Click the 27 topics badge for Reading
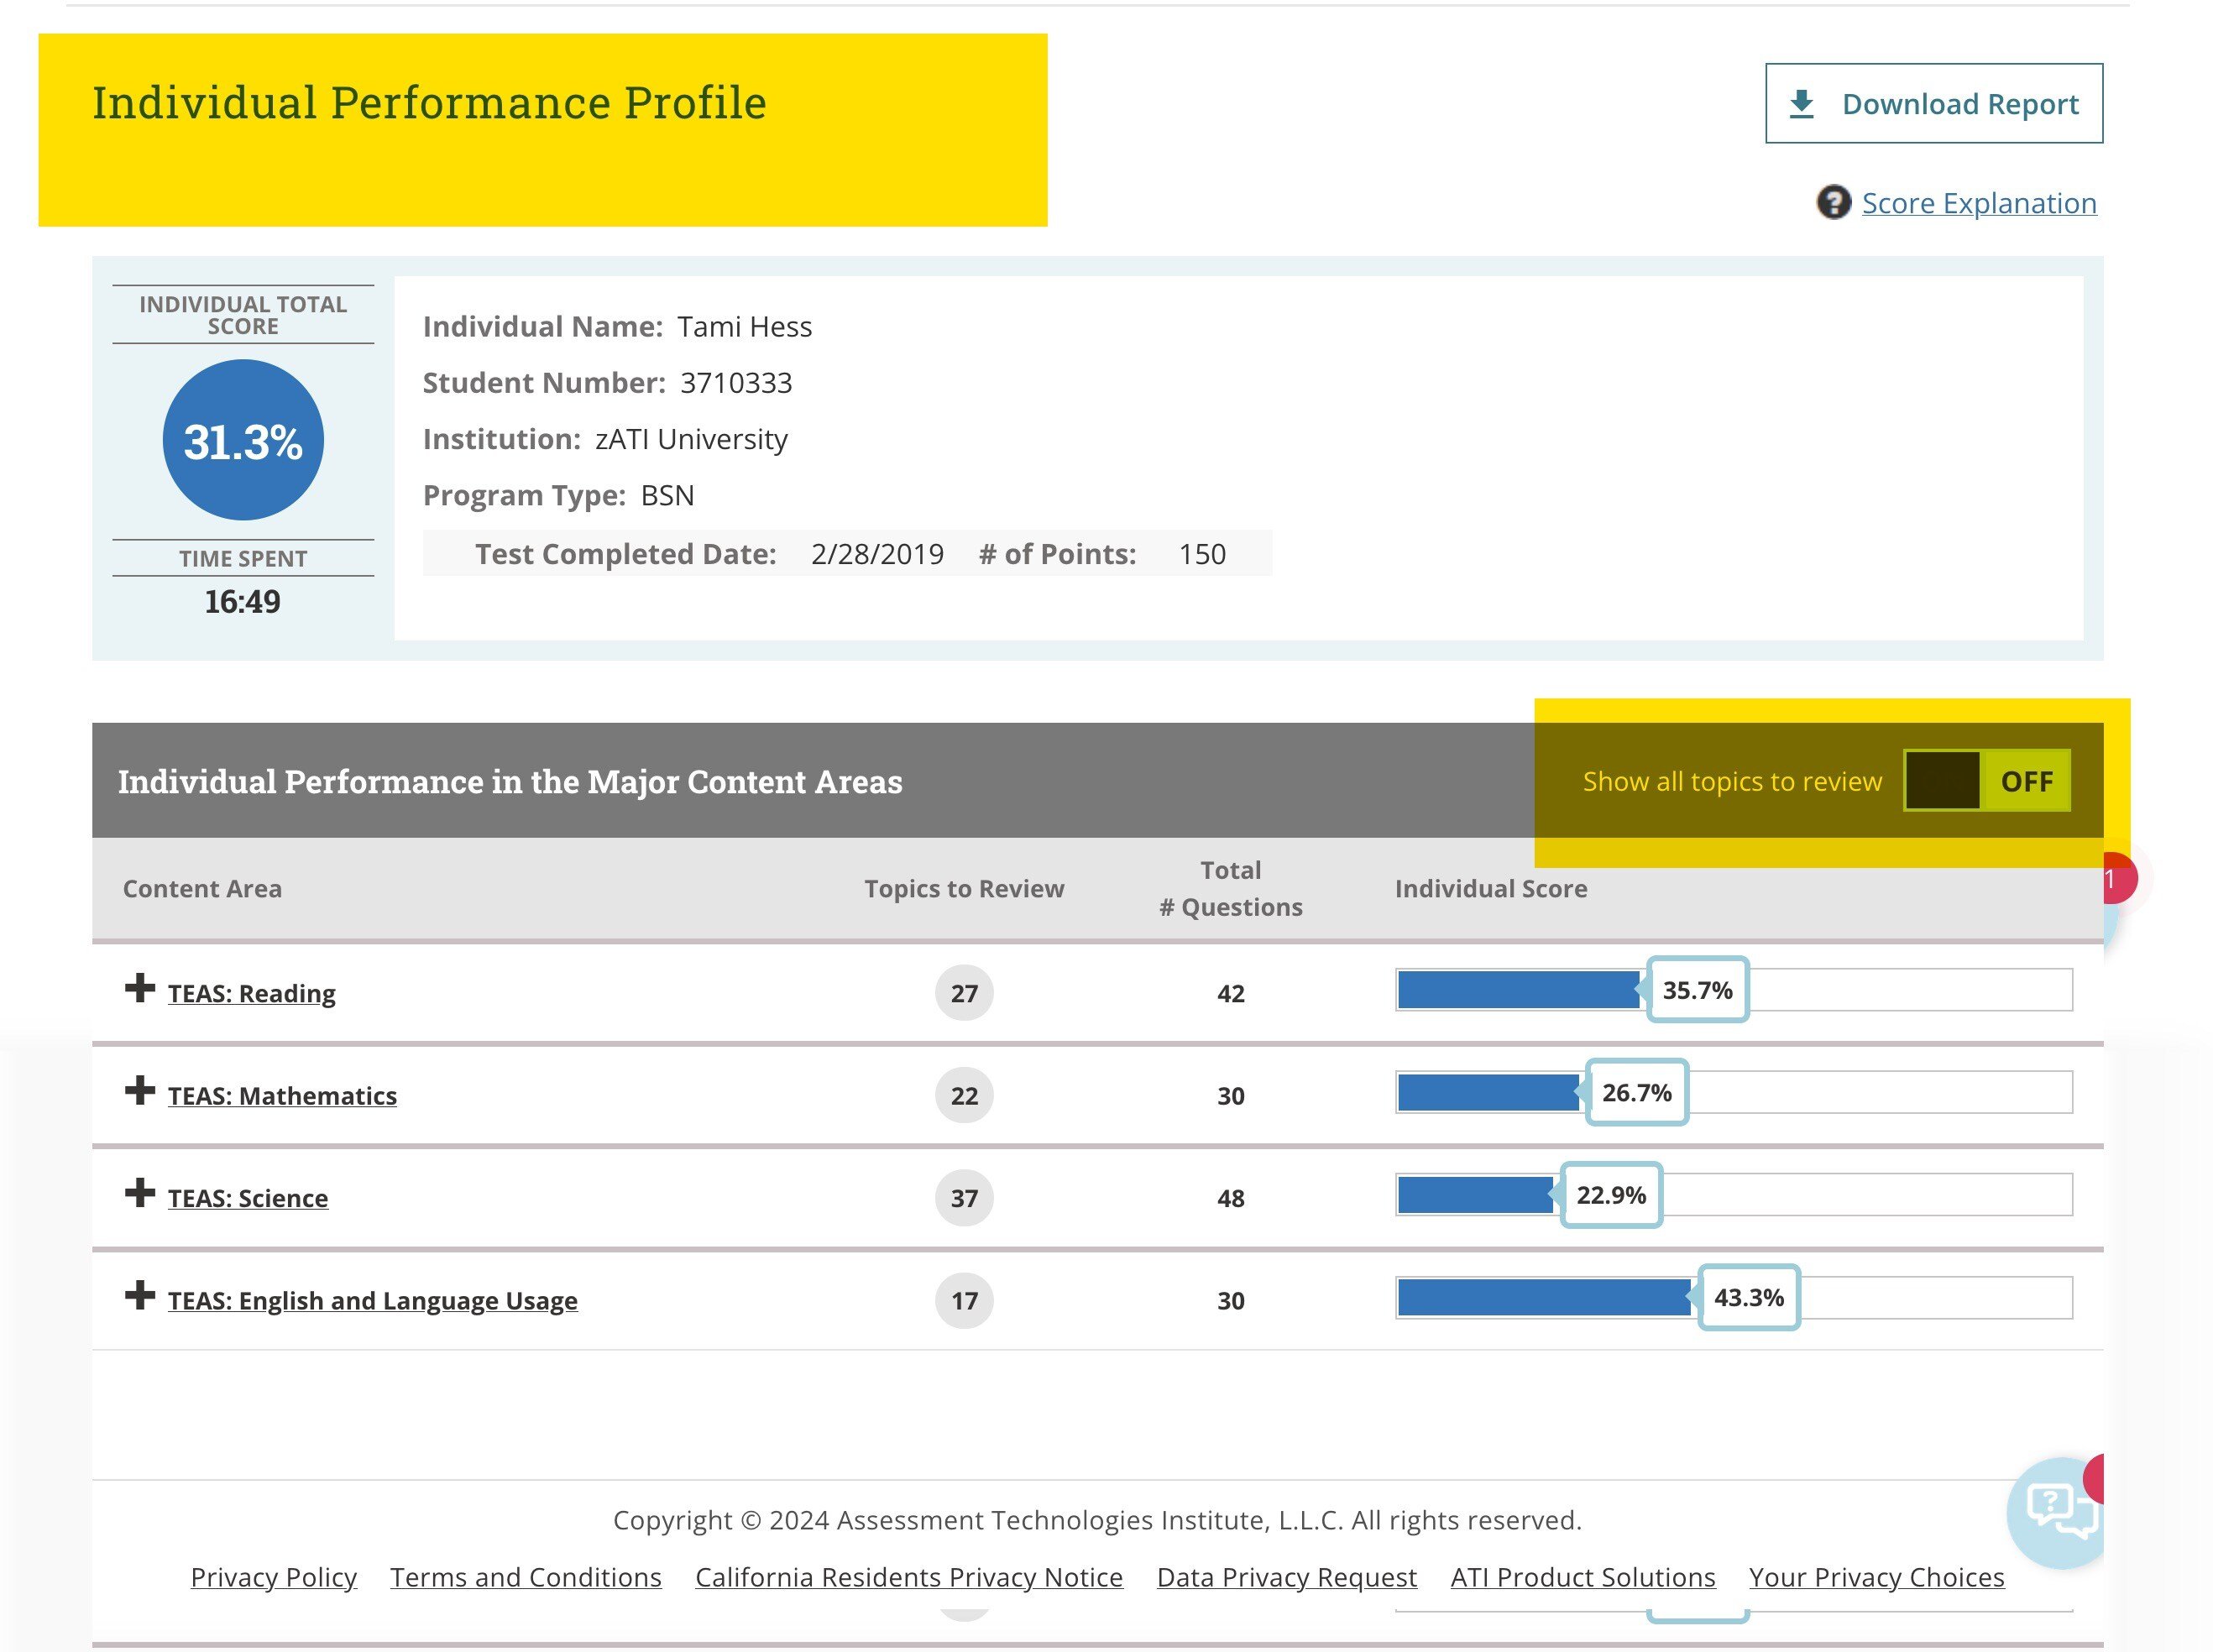The height and width of the screenshot is (1652, 2213). (x=964, y=993)
